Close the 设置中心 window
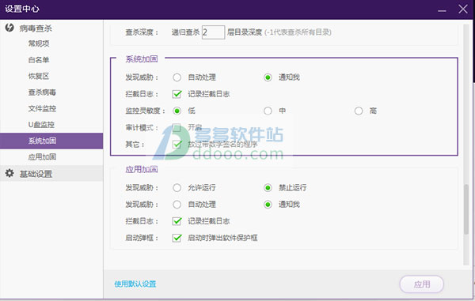The image size is (475, 301). coord(463,9)
